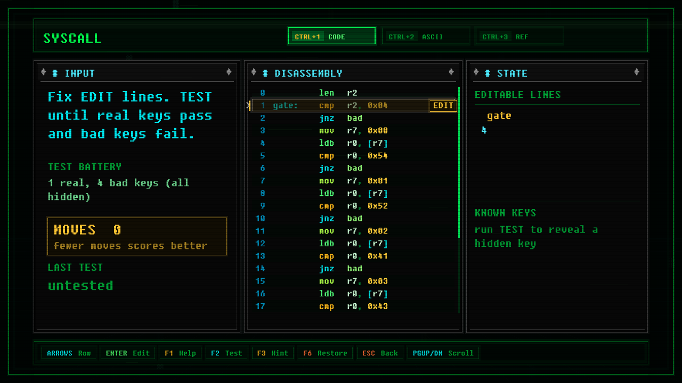
Task: Click the right diamond icon of INPUT panel
Action: pyautogui.click(x=229, y=72)
